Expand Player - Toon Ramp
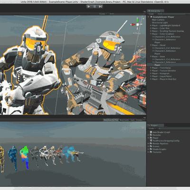The image size is (190, 190). 151,68
